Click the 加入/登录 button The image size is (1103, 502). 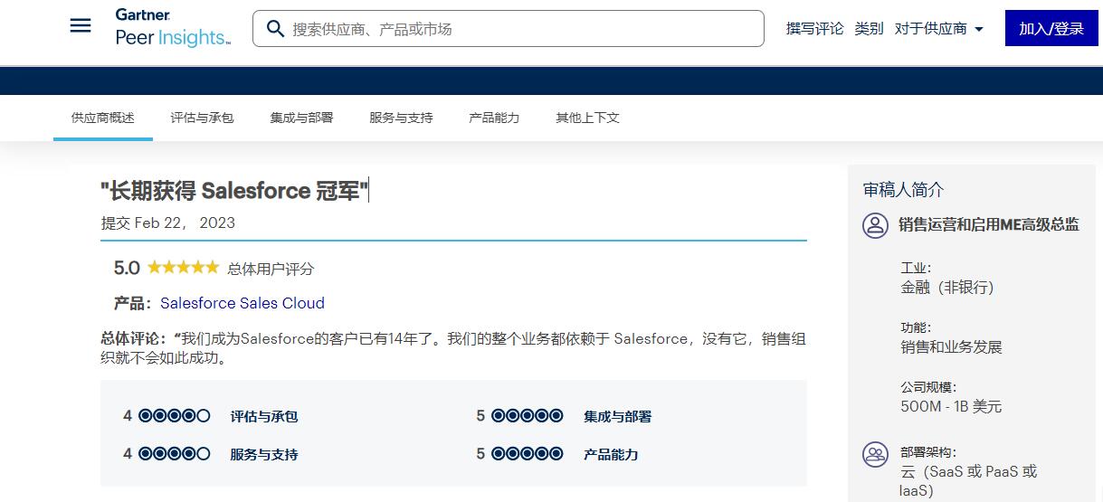coord(1051,28)
